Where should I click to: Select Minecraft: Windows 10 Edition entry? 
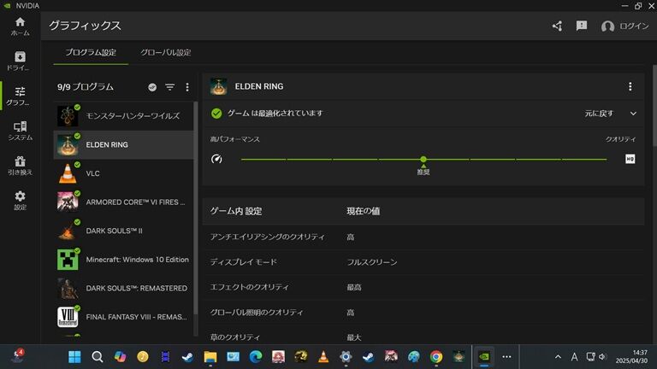click(x=123, y=260)
